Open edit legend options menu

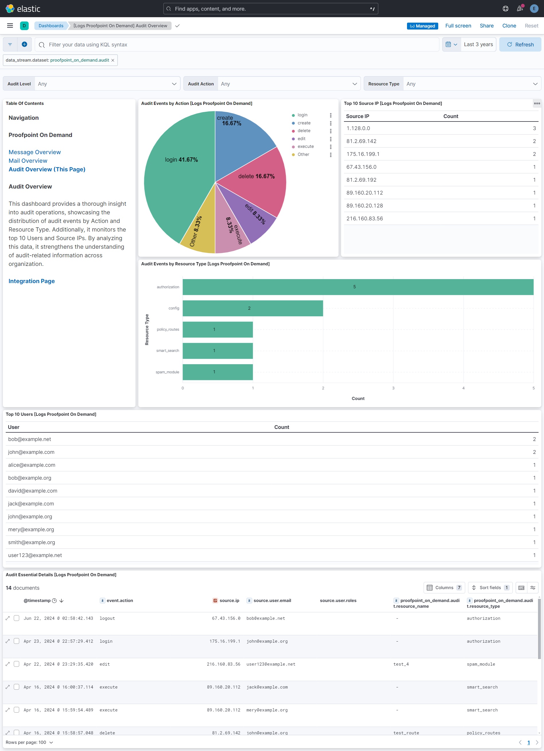[330, 139]
